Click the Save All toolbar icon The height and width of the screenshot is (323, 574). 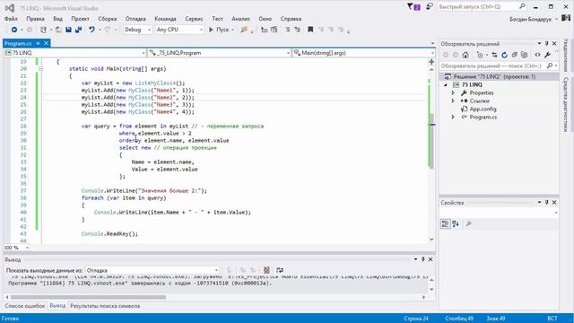pos(78,30)
